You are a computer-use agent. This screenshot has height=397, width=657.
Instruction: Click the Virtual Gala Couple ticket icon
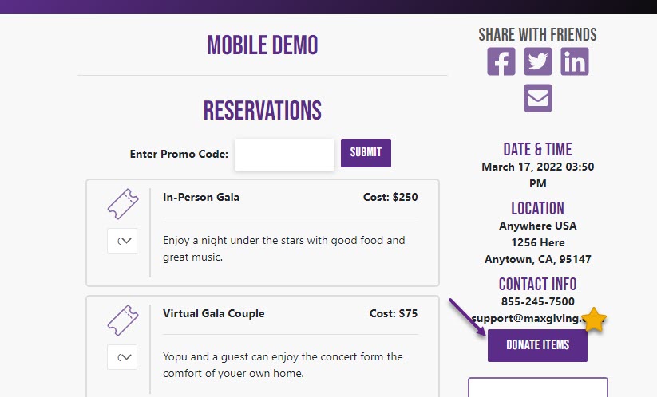(123, 320)
